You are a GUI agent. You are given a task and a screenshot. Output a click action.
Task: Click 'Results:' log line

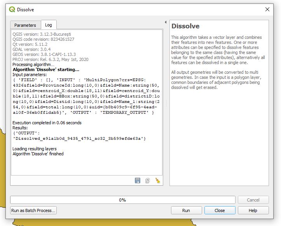pos(20,128)
